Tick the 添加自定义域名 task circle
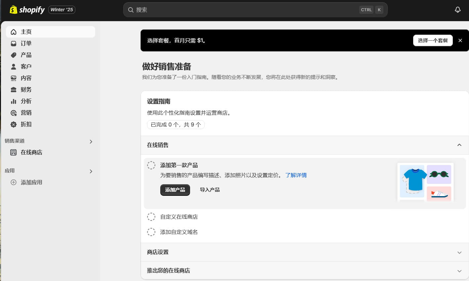 click(x=151, y=232)
